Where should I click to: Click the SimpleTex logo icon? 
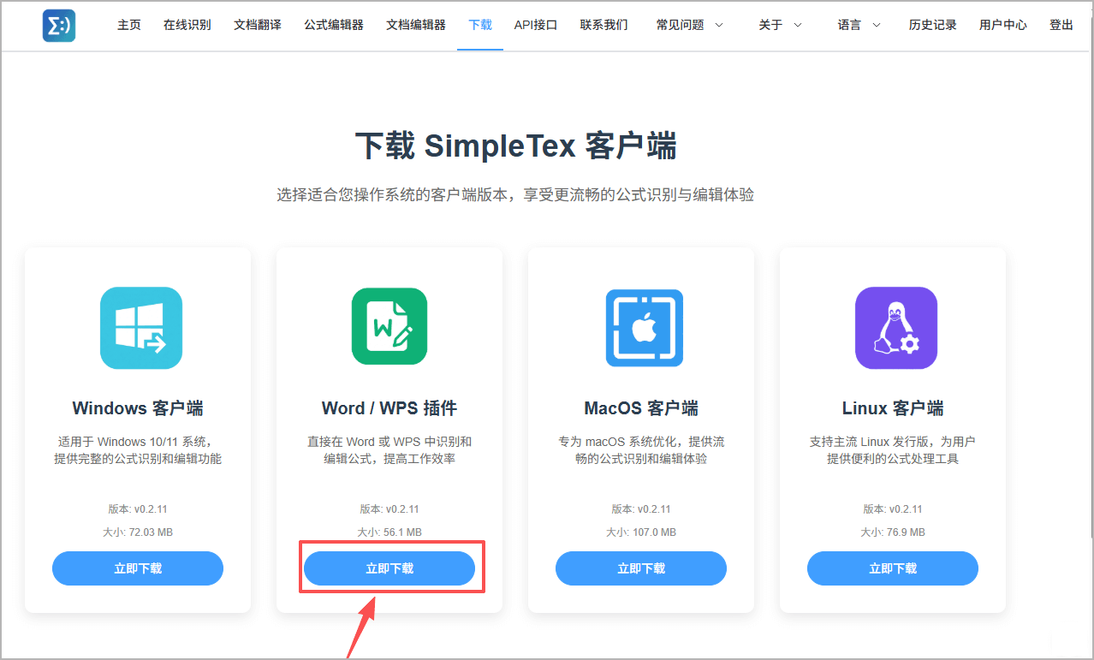[x=58, y=26]
